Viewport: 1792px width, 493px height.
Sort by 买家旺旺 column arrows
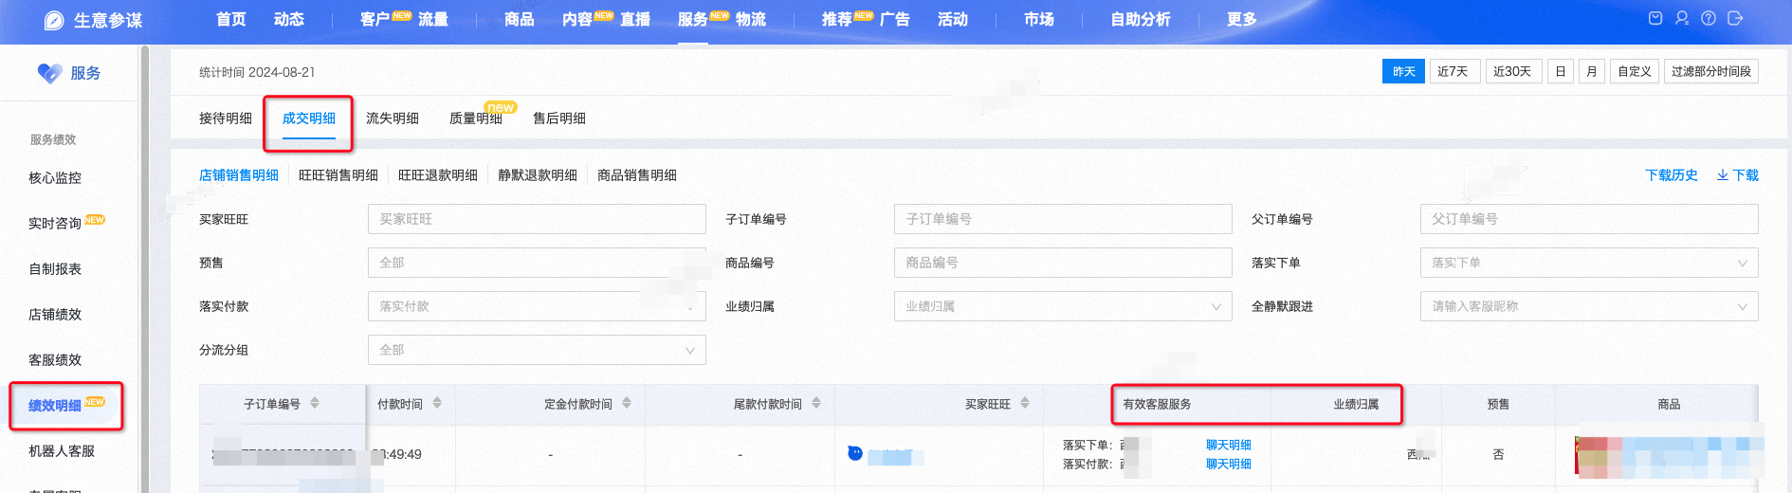point(1025,403)
